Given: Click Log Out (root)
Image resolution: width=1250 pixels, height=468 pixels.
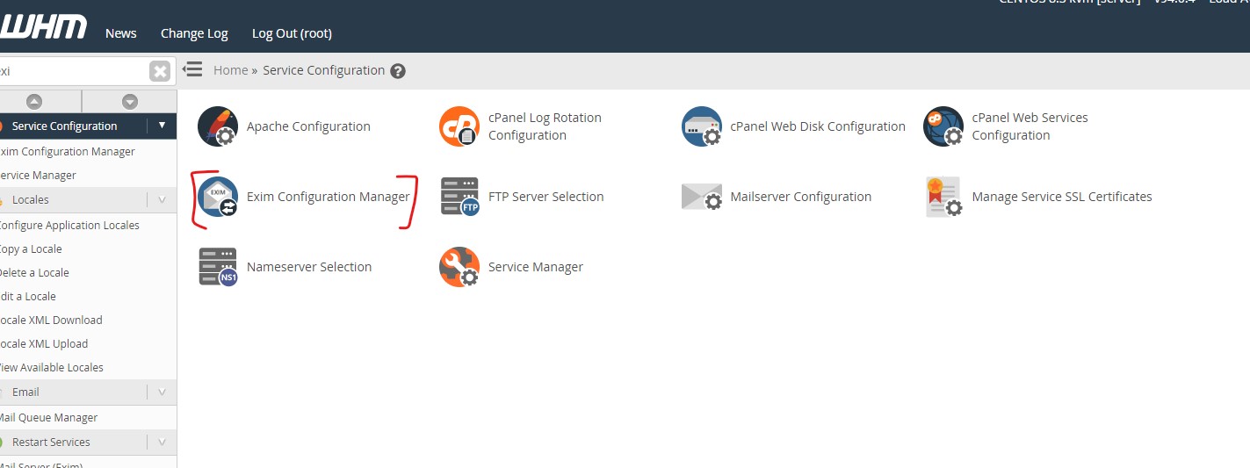Looking at the screenshot, I should point(292,33).
